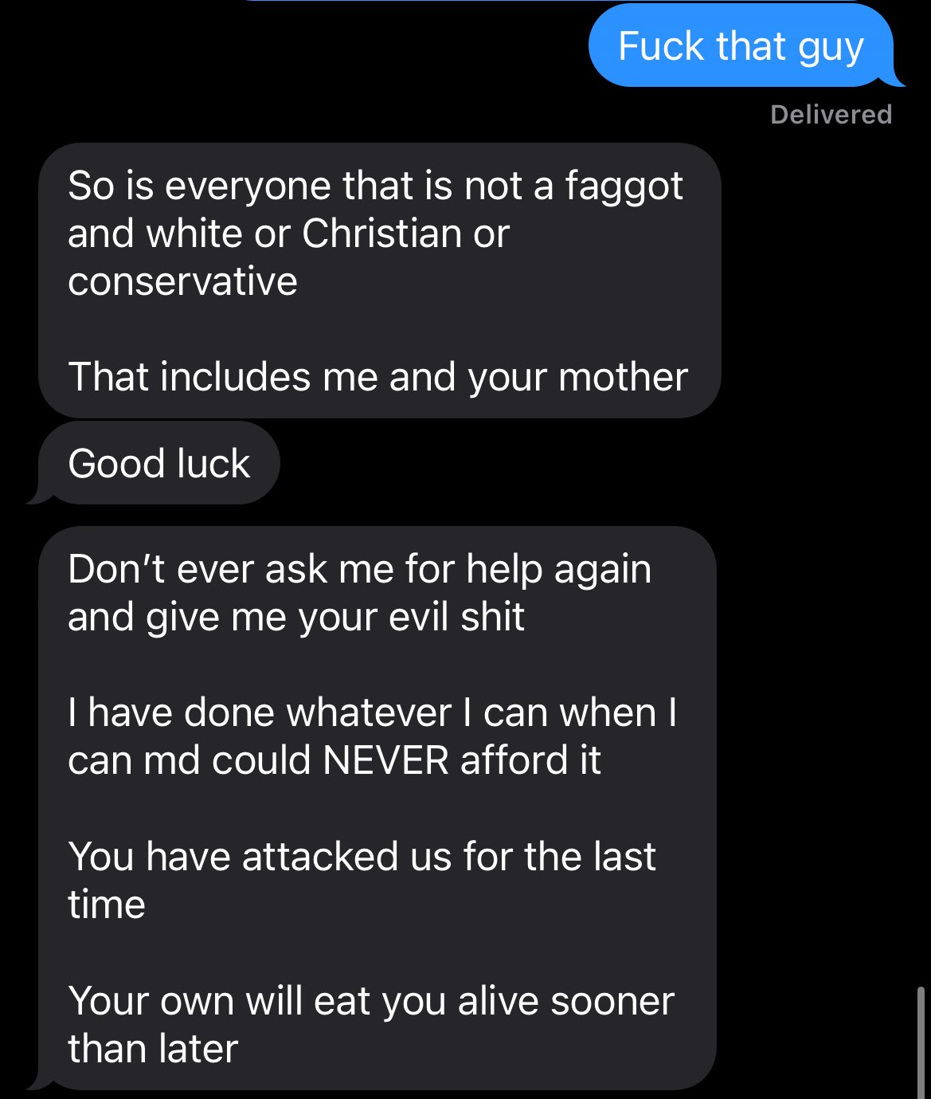
Task: Click the word NEVER in the message
Action: [385, 760]
